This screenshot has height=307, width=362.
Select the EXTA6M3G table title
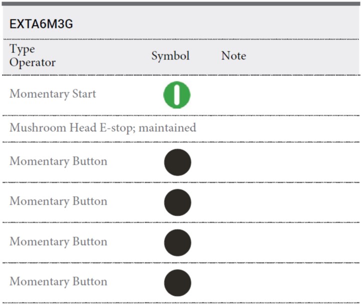click(41, 24)
